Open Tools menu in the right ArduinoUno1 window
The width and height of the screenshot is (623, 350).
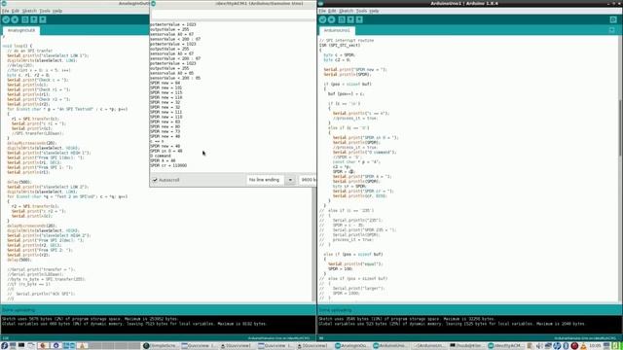pyautogui.click(x=361, y=11)
